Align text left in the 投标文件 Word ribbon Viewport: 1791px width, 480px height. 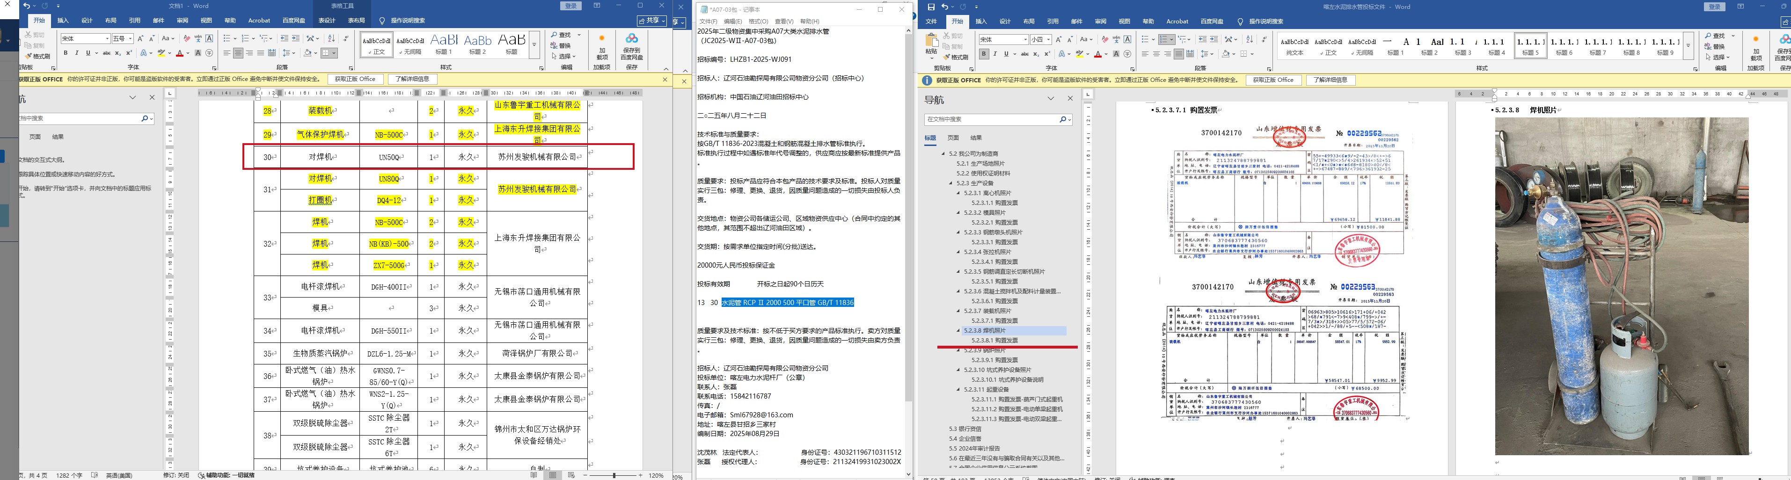click(1145, 53)
